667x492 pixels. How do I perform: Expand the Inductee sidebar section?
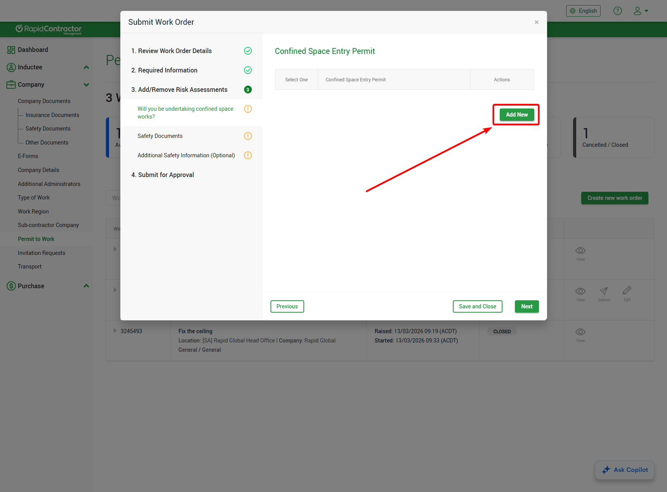[86, 67]
